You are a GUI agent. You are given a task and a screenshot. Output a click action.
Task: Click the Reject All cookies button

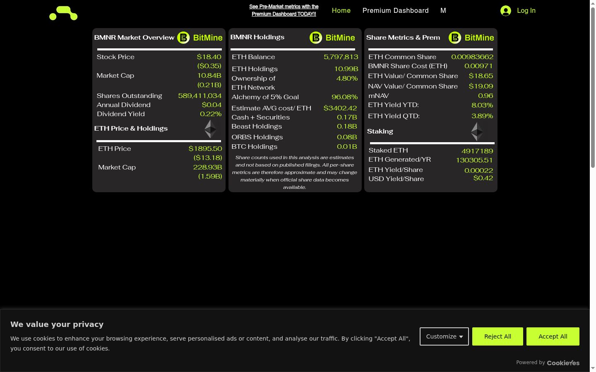point(497,336)
